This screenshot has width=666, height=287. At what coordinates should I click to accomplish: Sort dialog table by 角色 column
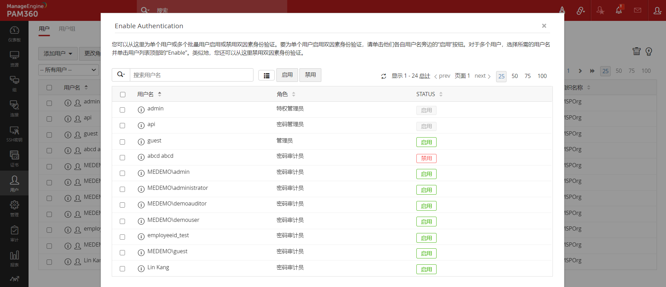coord(286,94)
